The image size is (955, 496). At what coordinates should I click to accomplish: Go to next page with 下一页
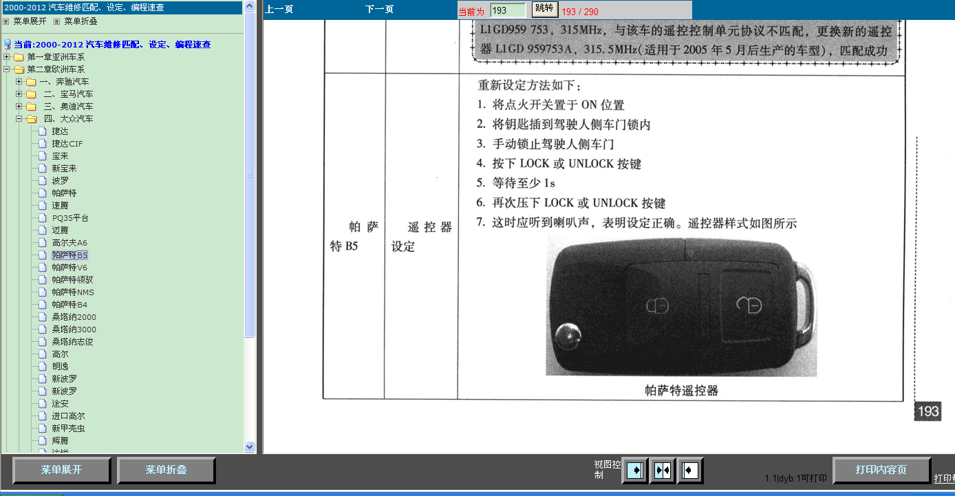point(380,10)
